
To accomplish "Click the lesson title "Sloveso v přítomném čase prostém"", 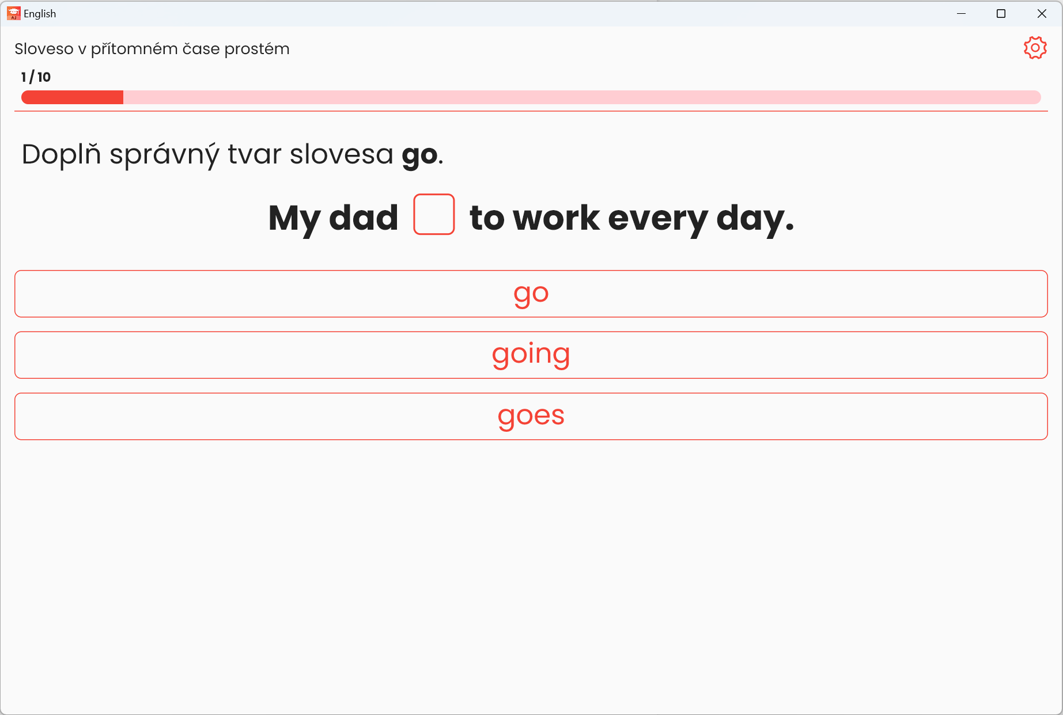I will pyautogui.click(x=152, y=49).
